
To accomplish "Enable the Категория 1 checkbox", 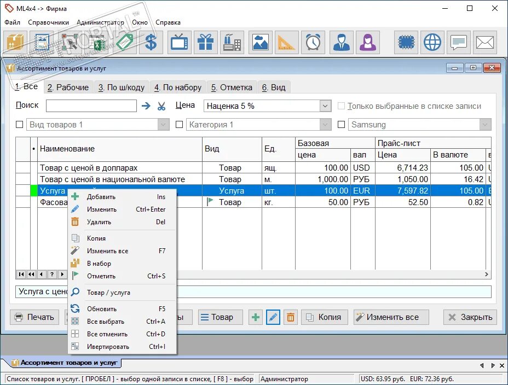I will 179,125.
